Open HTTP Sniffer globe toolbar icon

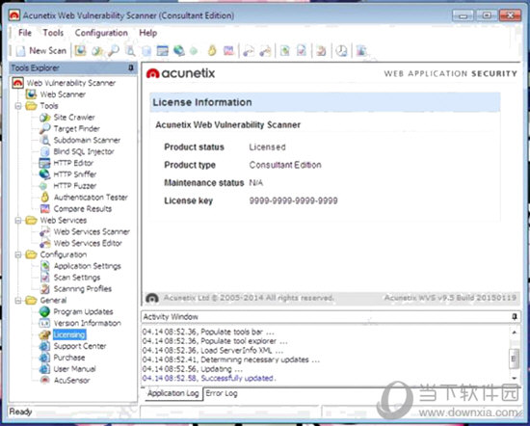pyautogui.click(x=179, y=51)
